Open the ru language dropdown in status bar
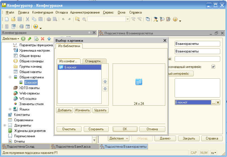Viewport: 227px width, 157px height. 213,153
